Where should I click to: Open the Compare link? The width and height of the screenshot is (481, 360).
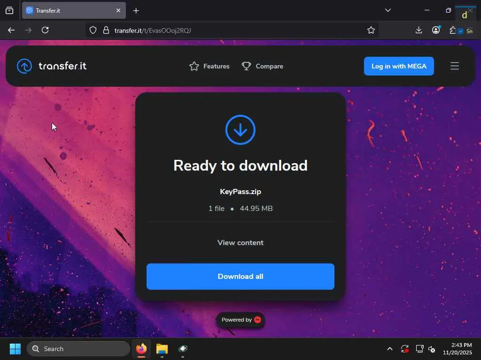pos(262,66)
